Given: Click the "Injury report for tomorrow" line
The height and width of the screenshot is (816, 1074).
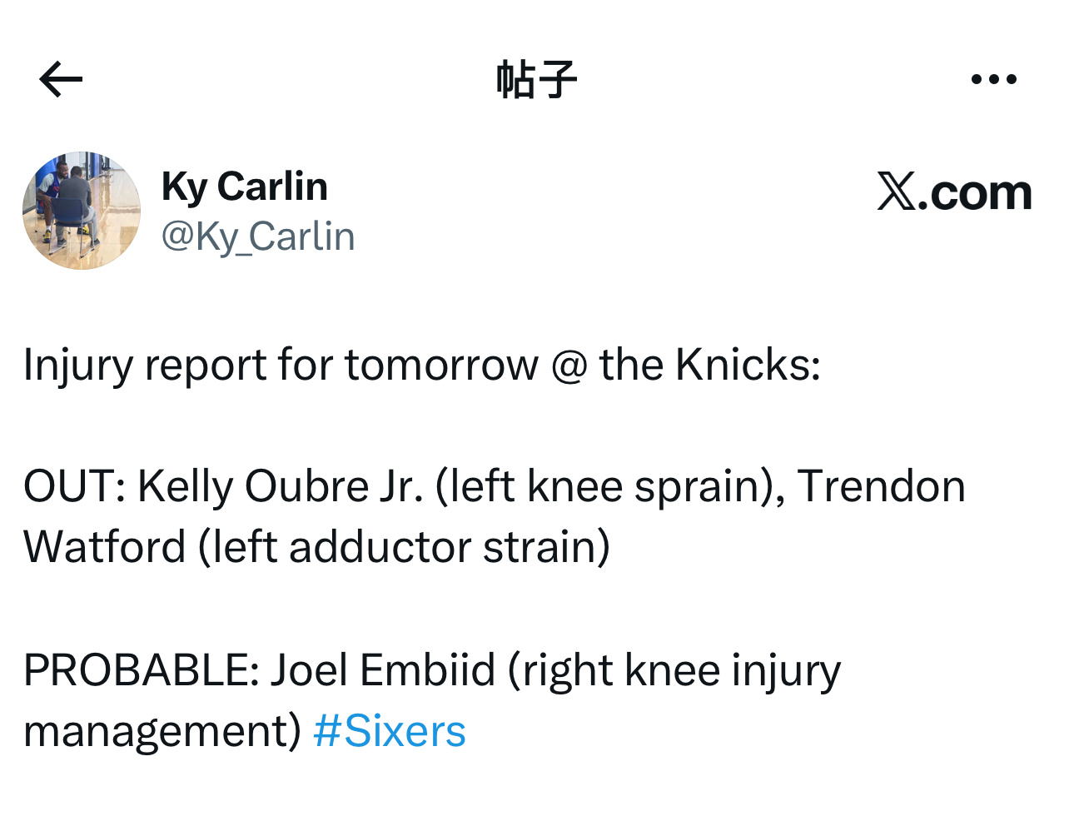Looking at the screenshot, I should coord(281,365).
